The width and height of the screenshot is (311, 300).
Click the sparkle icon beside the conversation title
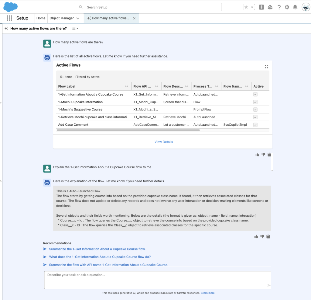6,28
